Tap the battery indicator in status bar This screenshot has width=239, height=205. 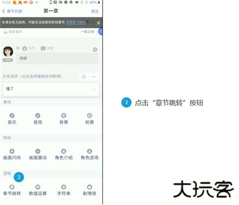click(99, 2)
